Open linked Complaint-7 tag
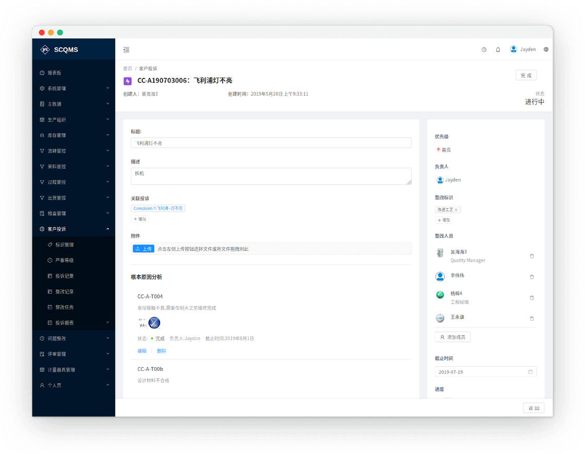Screen dimensions: 585x455 (158, 208)
